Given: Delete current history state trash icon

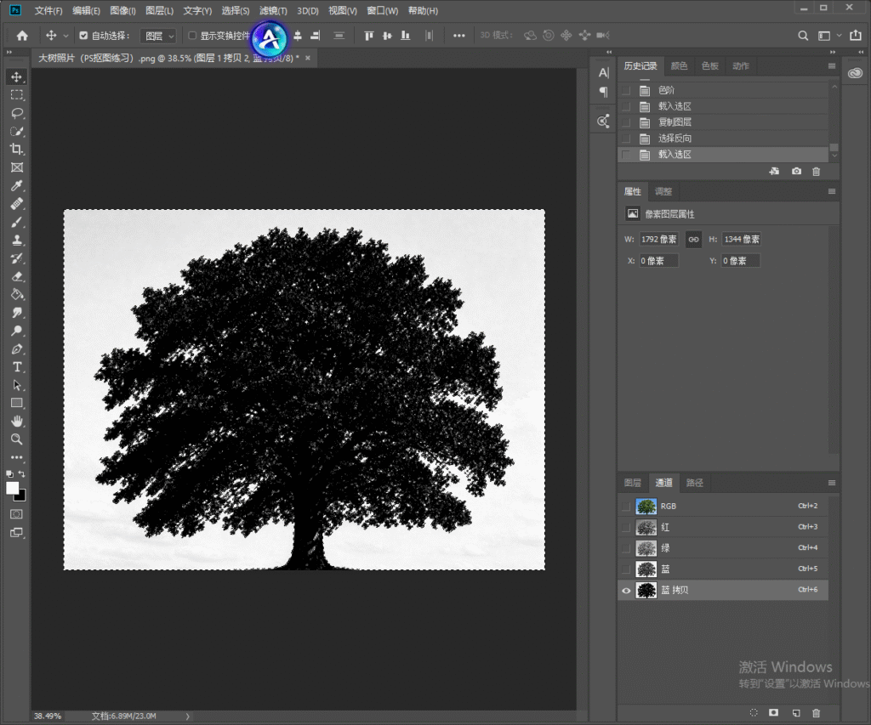Looking at the screenshot, I should pos(816,172).
